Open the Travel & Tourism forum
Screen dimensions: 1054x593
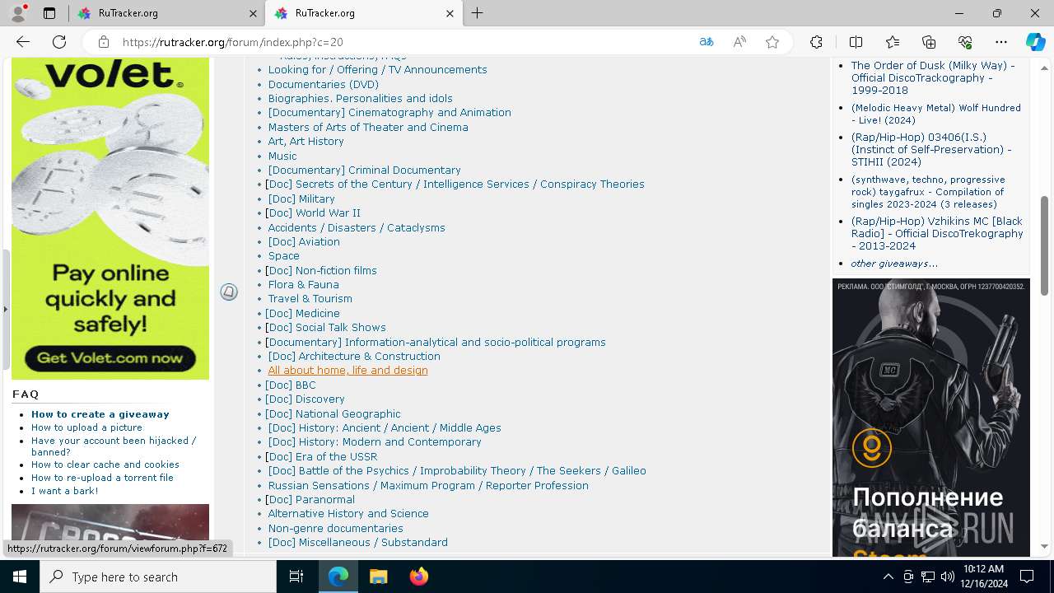pyautogui.click(x=310, y=298)
